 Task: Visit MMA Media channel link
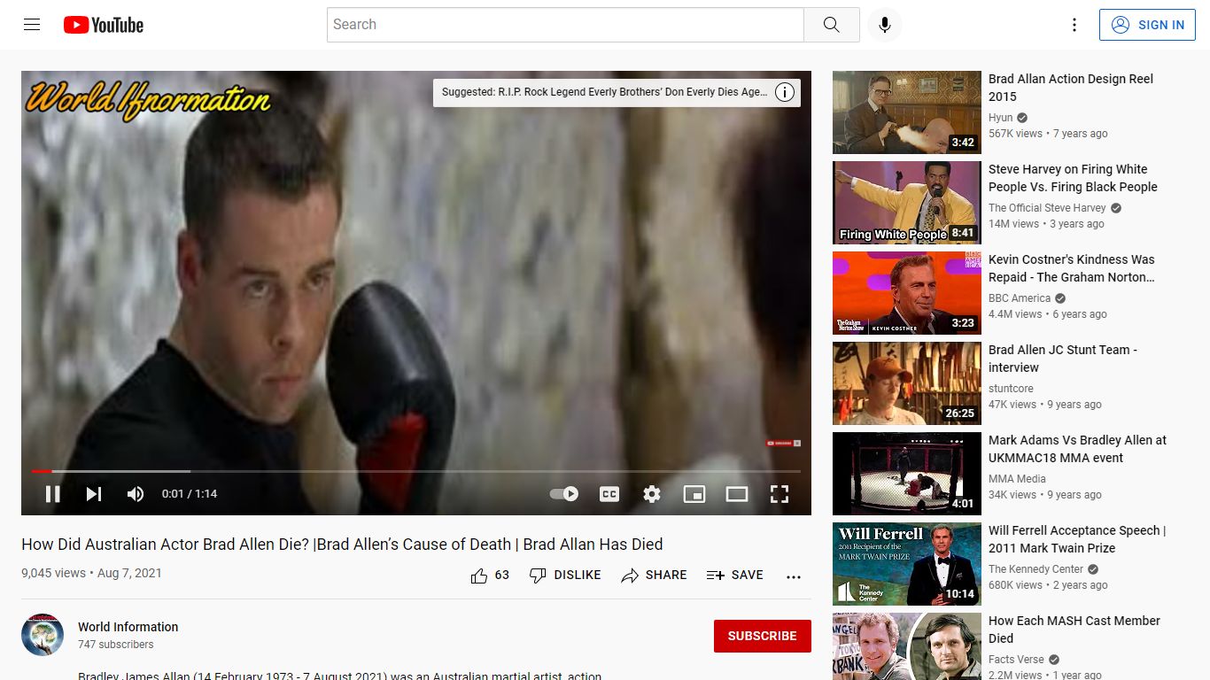coord(1017,479)
